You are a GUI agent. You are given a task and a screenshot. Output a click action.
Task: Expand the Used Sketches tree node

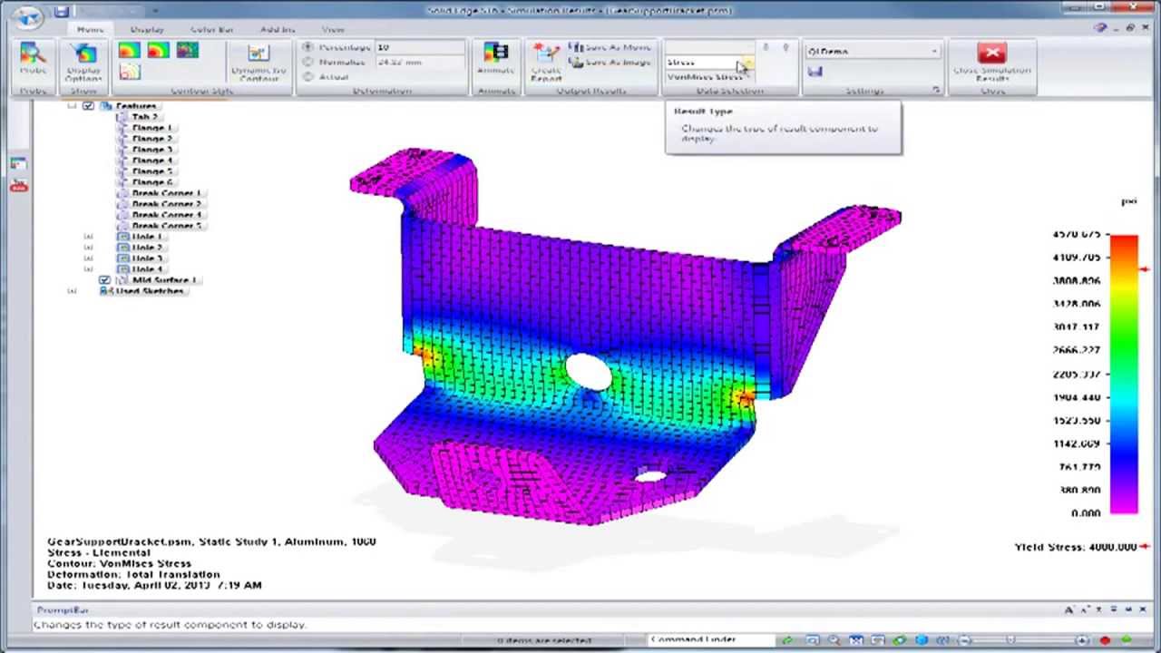72,291
